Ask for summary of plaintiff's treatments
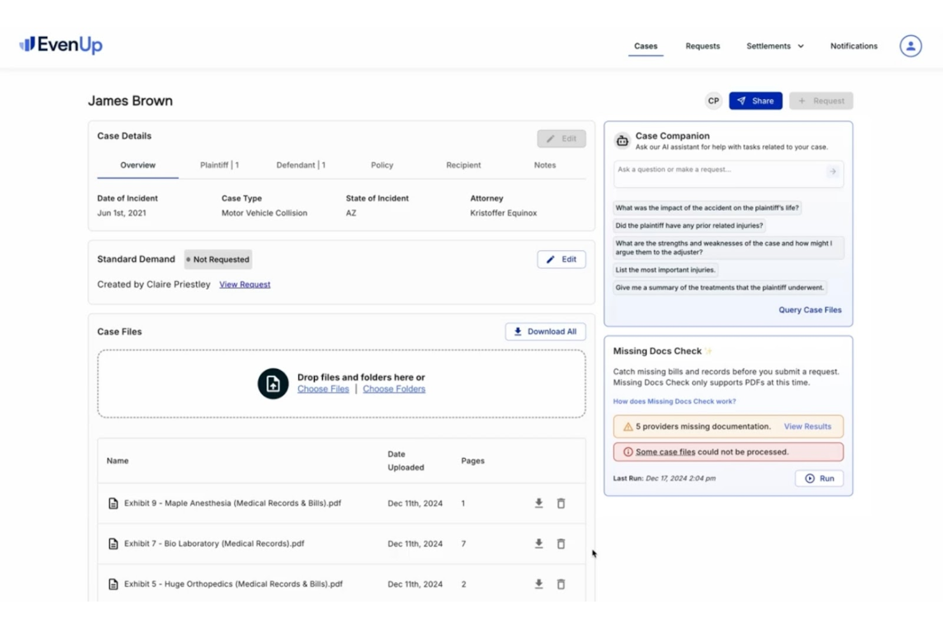The width and height of the screenshot is (943, 629). [719, 288]
